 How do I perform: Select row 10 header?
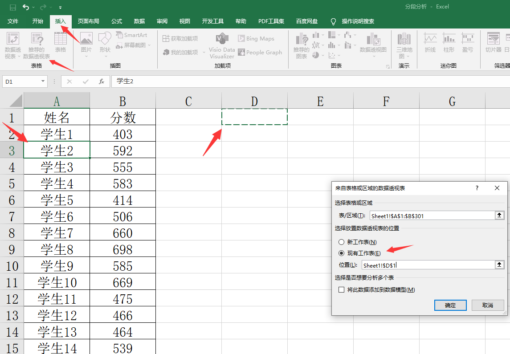(12, 265)
